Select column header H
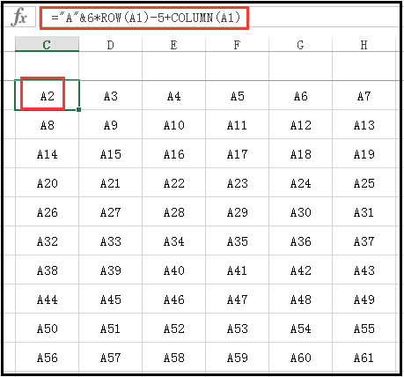The width and height of the screenshot is (404, 377). pos(364,44)
